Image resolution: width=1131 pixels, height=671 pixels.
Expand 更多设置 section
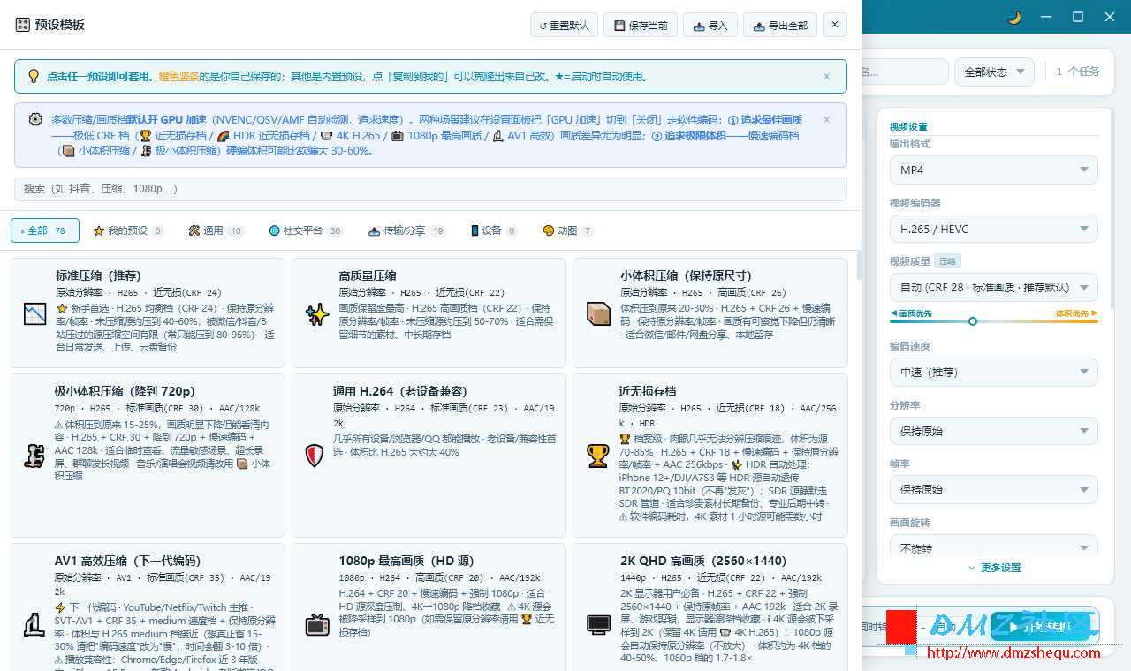coord(994,568)
